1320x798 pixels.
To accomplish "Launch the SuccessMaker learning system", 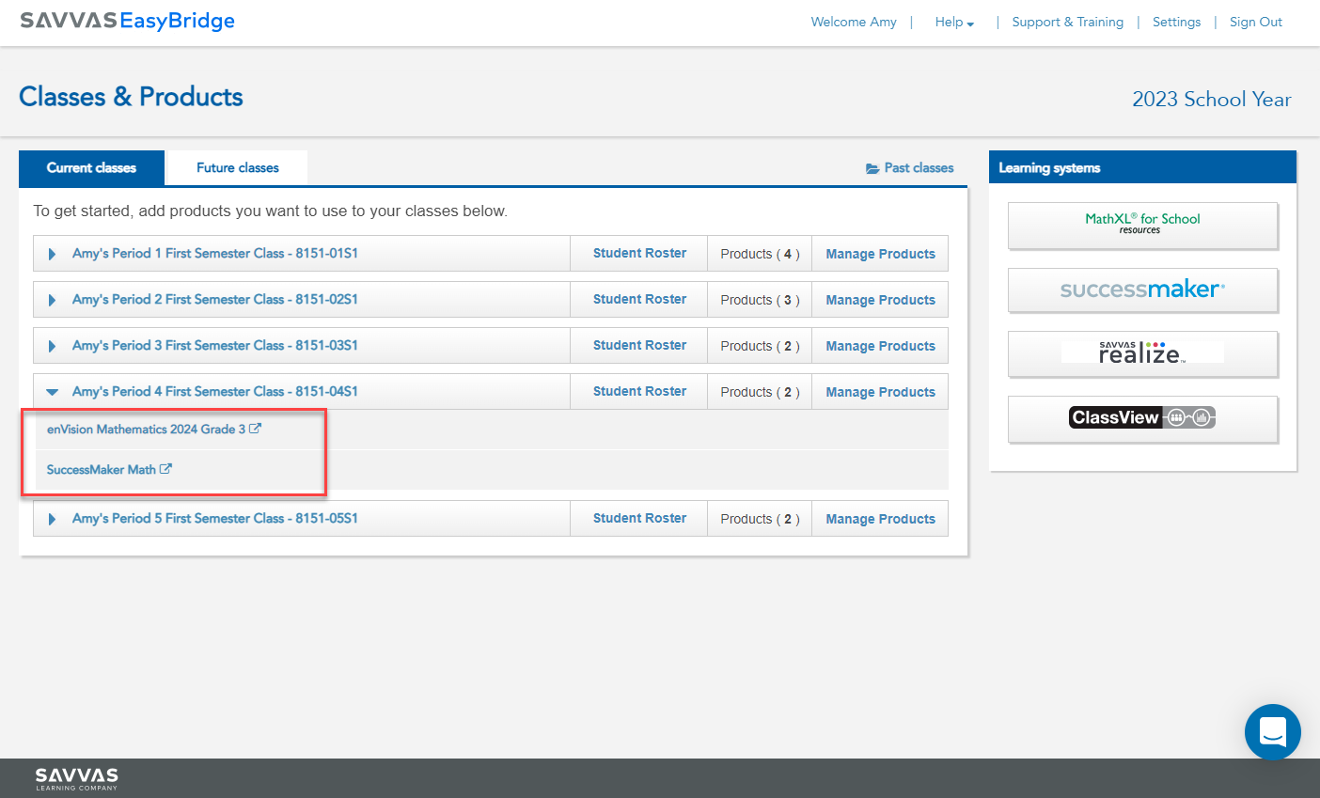I will point(1141,290).
